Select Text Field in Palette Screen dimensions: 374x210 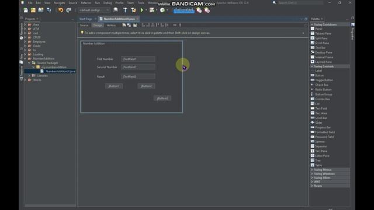pyautogui.click(x=319, y=108)
